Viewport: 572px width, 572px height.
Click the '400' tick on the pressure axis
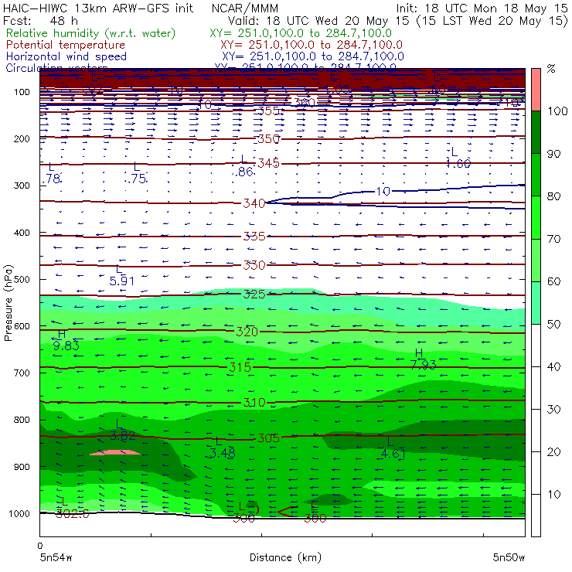[22, 233]
